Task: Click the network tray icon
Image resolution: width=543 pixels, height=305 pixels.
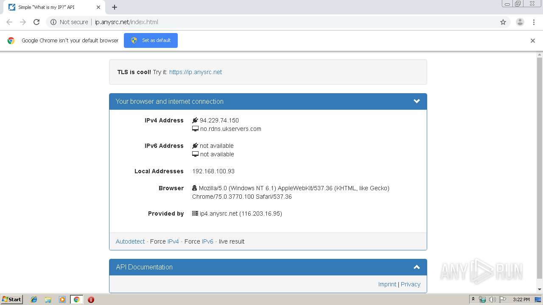Action: 482,299
